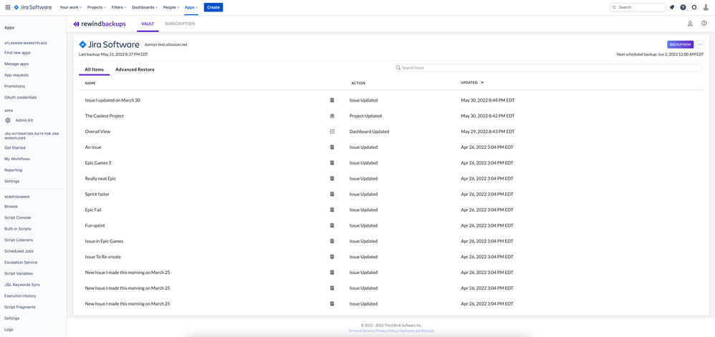Select the 'Overall View' row name
The image size is (715, 337).
pyautogui.click(x=97, y=131)
